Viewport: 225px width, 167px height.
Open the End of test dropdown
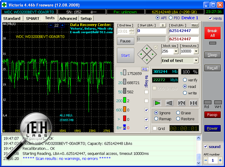pos(196,60)
